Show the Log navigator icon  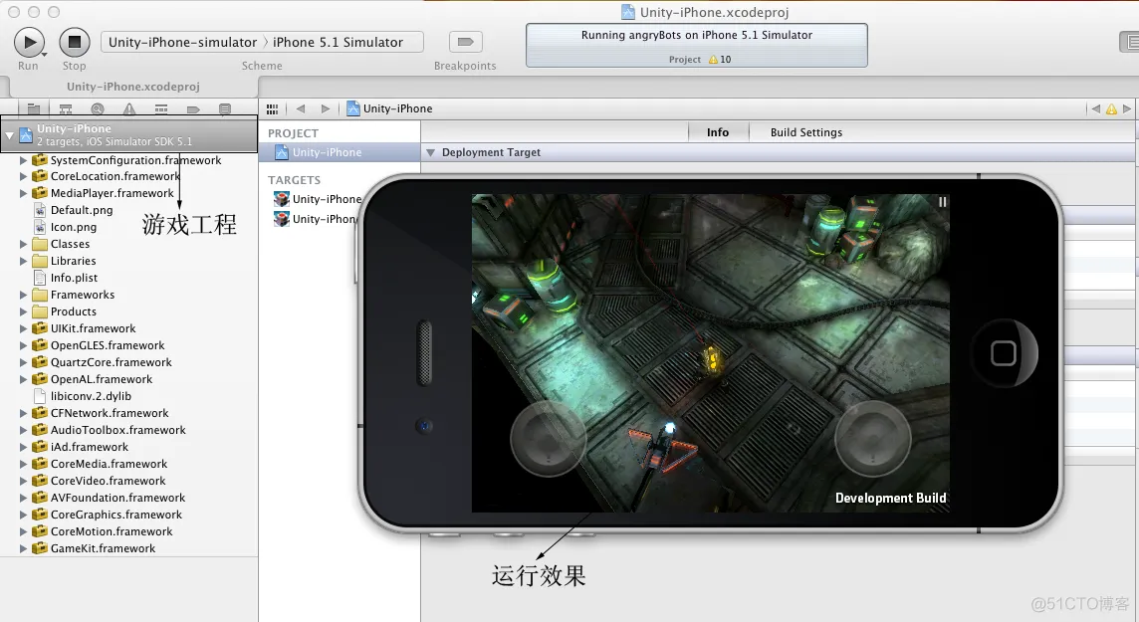click(x=225, y=108)
